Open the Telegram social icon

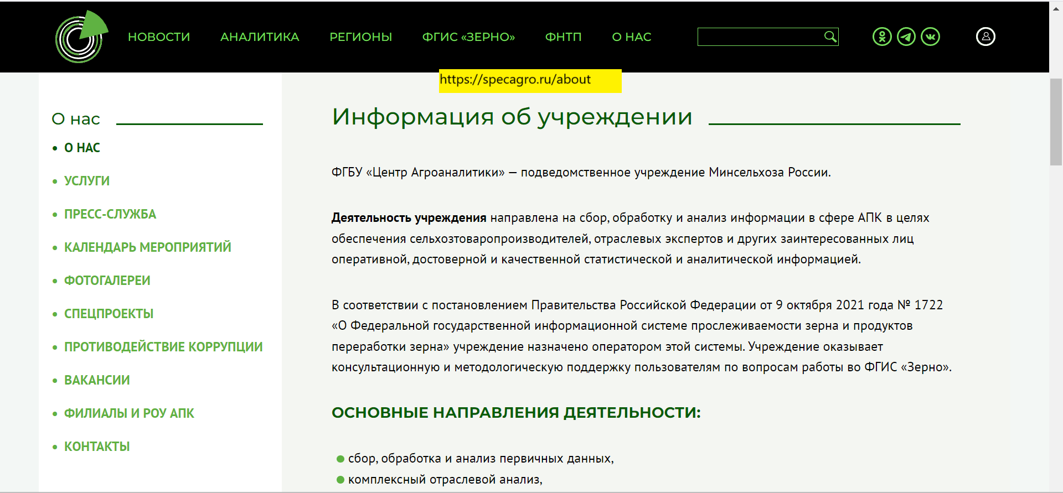(x=906, y=37)
